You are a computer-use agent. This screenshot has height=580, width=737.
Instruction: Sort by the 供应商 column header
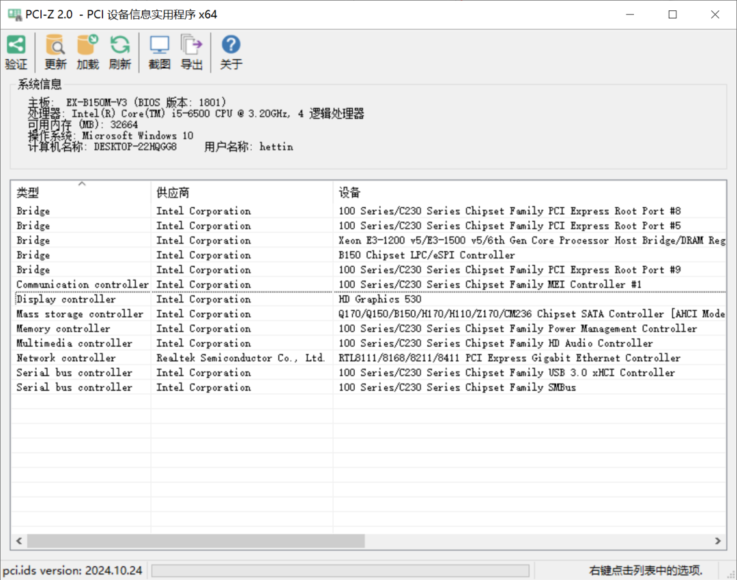click(x=242, y=192)
